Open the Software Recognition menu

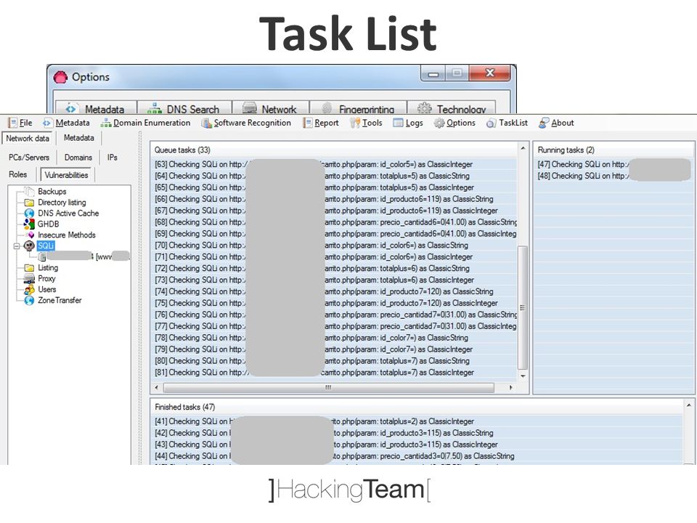(246, 123)
